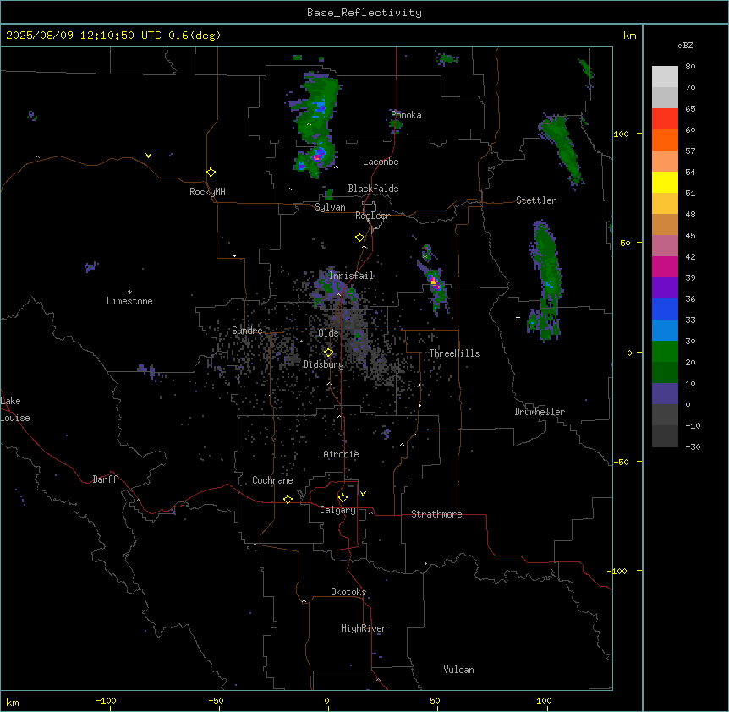The image size is (729, 712).
Task: Click the Lacombe city label
Action: (x=381, y=162)
